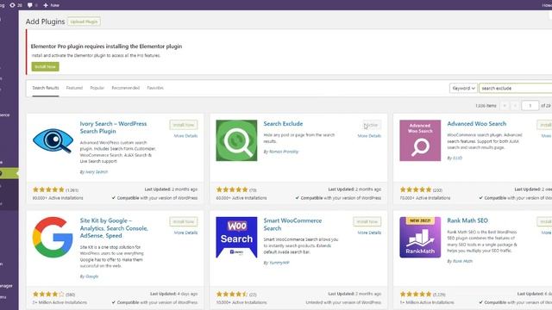Click the Search Exclude green magnifier logo
The image size is (552, 310).
click(x=236, y=140)
